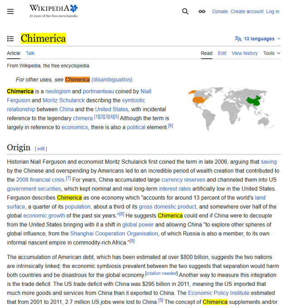The image size is (289, 308).
Task: Open the Economic Policy Institute link
Action: tap(219, 293)
